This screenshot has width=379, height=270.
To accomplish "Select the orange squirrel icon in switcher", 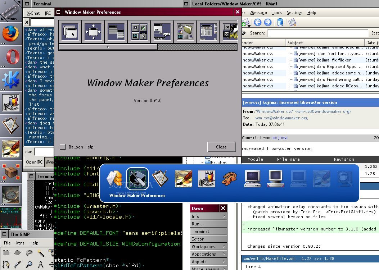I will [x=229, y=179].
